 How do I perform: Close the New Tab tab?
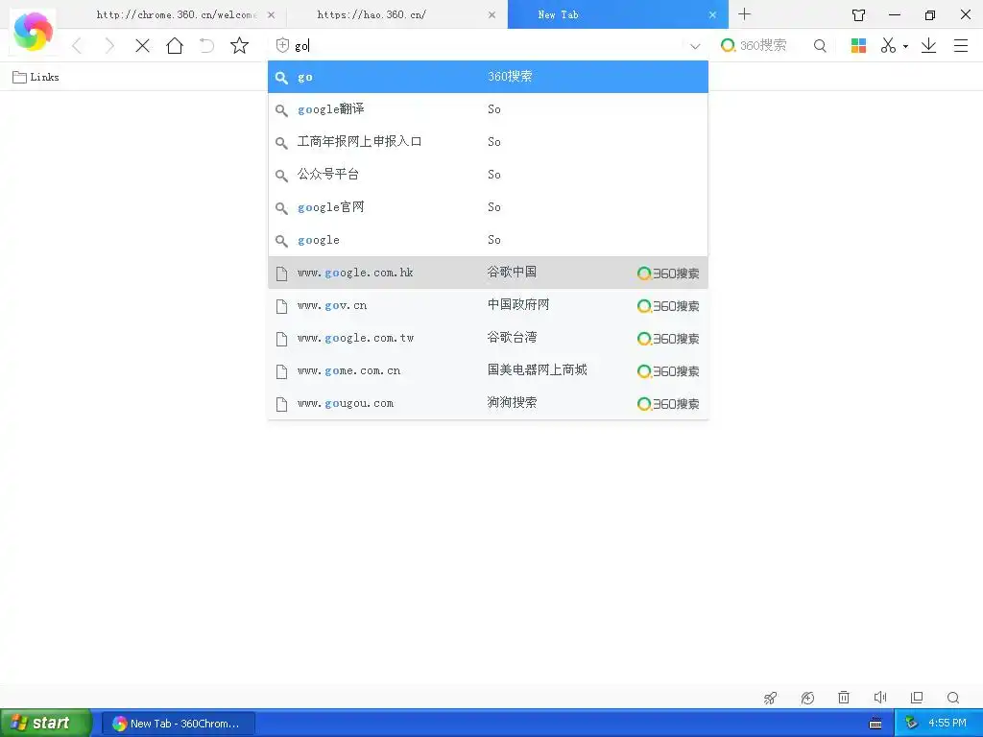[x=712, y=15]
